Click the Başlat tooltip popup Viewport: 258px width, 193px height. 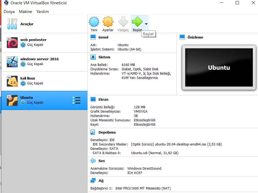[148, 34]
